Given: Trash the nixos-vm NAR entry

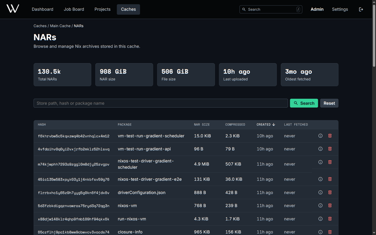Looking at the screenshot, I should [330, 205].
